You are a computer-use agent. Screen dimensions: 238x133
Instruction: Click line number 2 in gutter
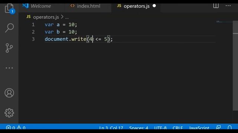tap(33, 32)
